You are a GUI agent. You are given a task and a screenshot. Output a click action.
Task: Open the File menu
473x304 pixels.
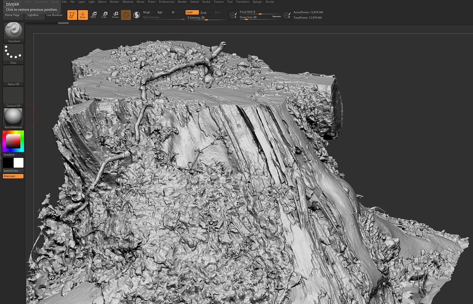pos(72,2)
